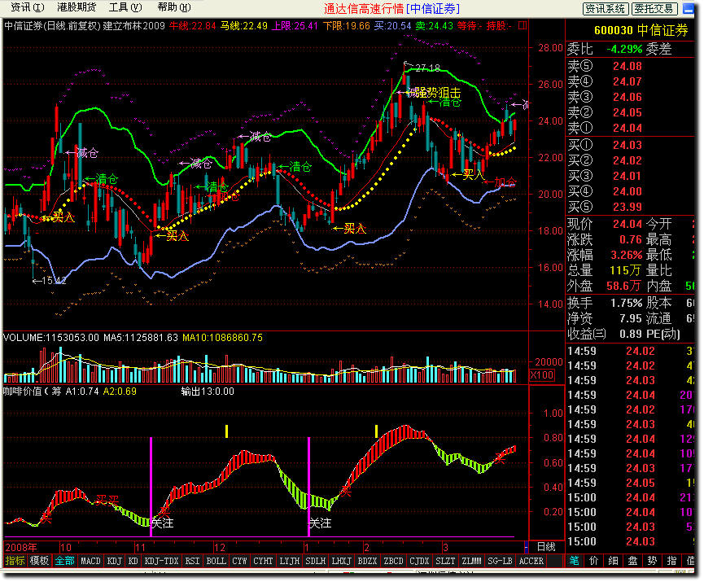Switch to the KDJ indicator tab

pos(115,561)
